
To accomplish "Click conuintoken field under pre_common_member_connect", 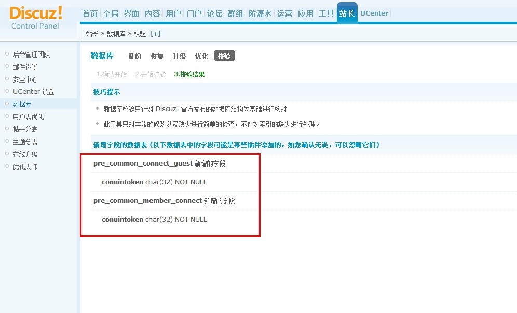I will 154,220.
